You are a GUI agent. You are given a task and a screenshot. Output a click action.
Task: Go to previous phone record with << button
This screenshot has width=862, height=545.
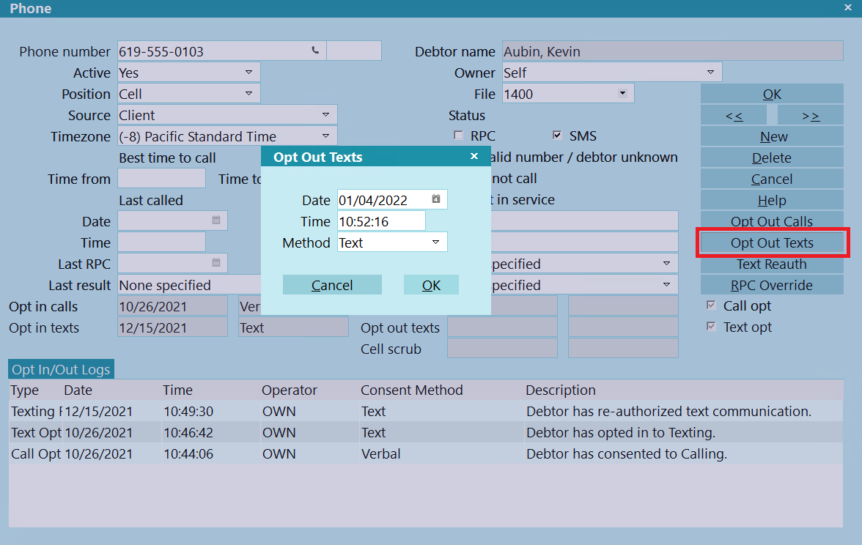point(733,116)
